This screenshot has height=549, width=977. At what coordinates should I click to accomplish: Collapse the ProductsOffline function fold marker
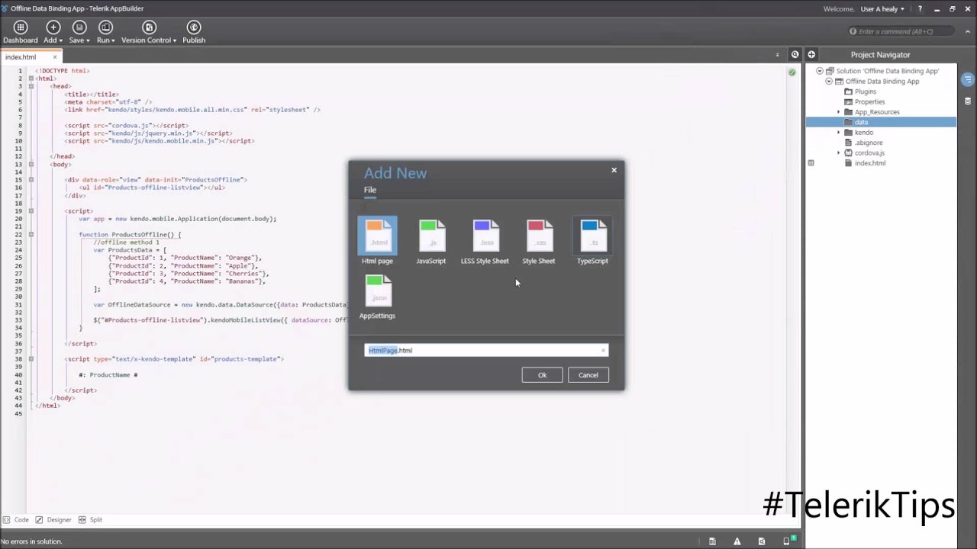pos(31,234)
